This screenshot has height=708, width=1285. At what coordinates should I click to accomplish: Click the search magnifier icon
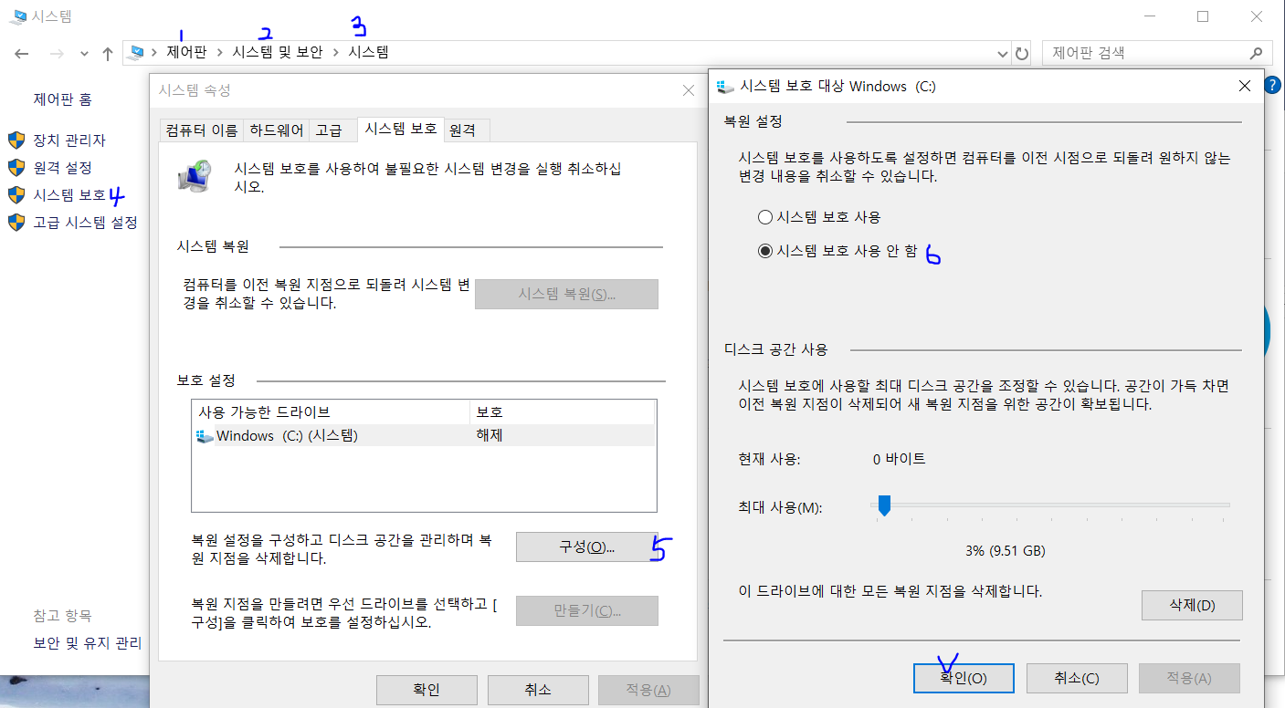pyautogui.click(x=1257, y=53)
